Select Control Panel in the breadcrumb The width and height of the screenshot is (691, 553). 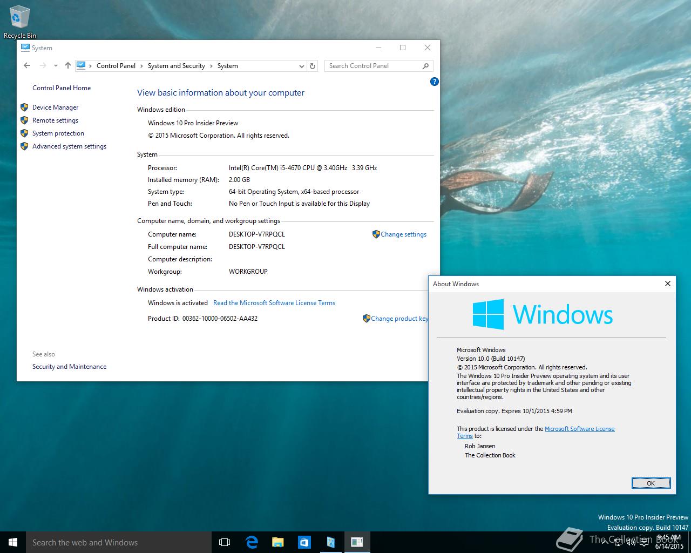[116, 66]
